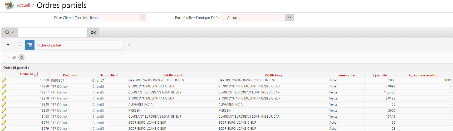Image resolution: width=453 pixels, height=131 pixels.
Task: Click the blue control break icon
Action: point(29,45)
